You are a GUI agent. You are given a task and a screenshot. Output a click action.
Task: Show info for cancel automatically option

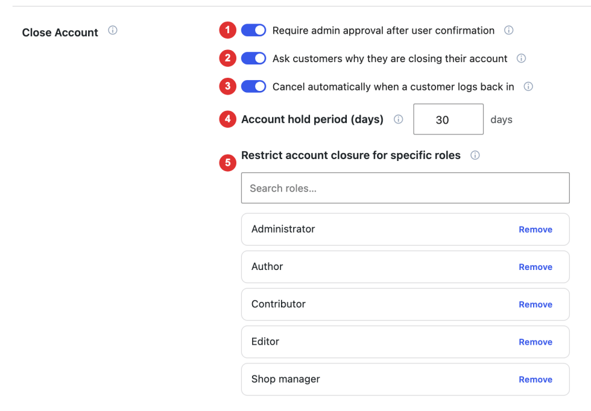click(528, 87)
